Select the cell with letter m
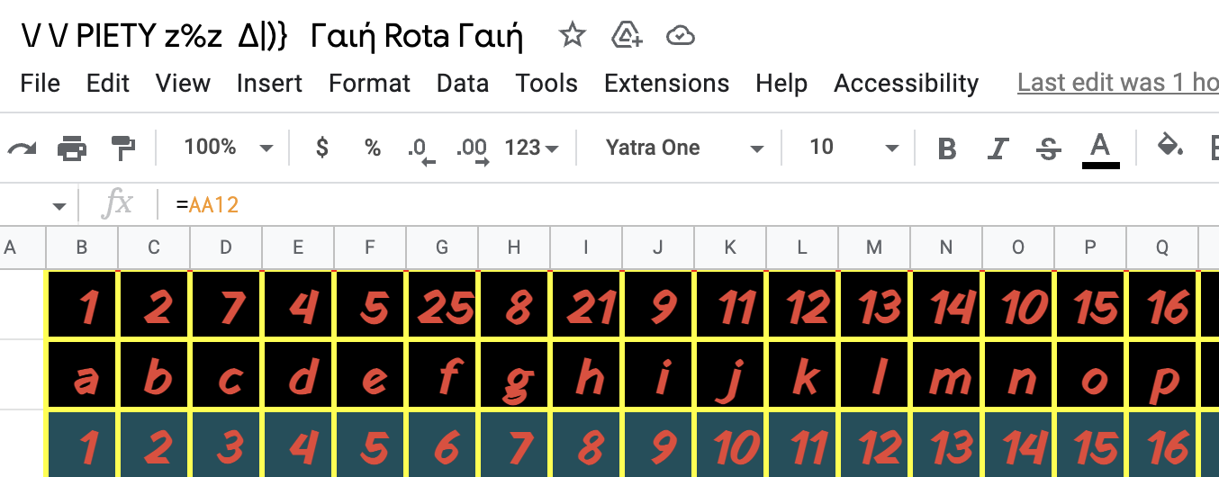The image size is (1219, 477). [946, 375]
